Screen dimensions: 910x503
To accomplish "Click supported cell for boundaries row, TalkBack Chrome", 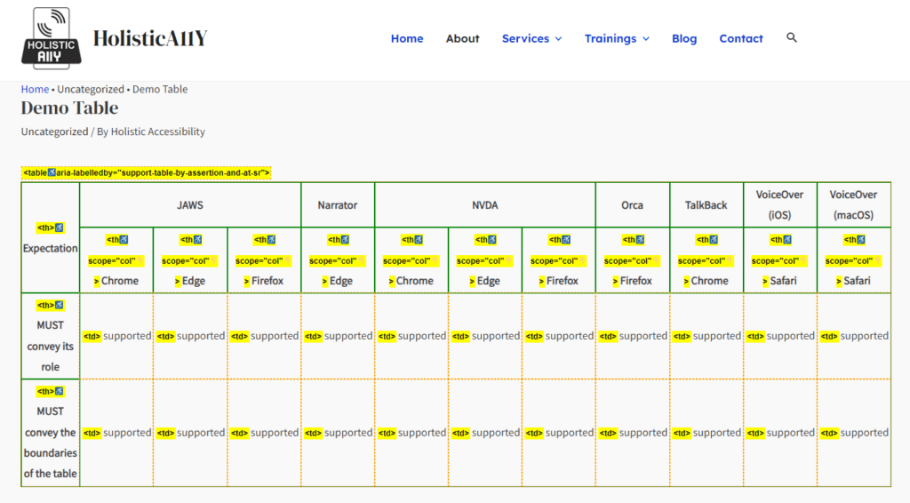I will (706, 432).
